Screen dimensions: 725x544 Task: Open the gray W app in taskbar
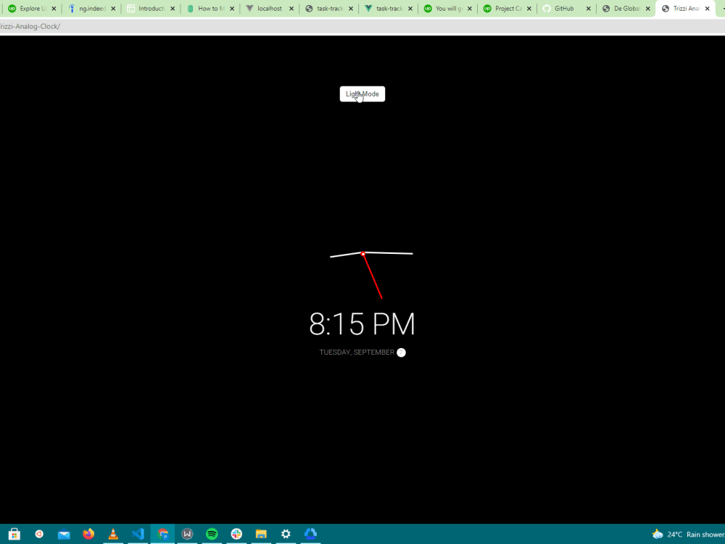point(187,534)
